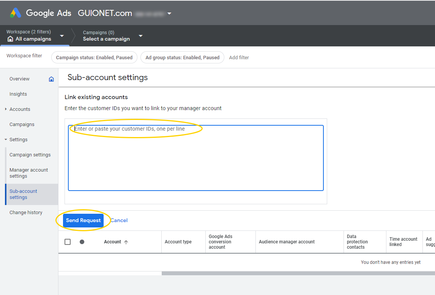Click the Google Ads logo icon
Screen dimensions: 435x295
pos(16,13)
